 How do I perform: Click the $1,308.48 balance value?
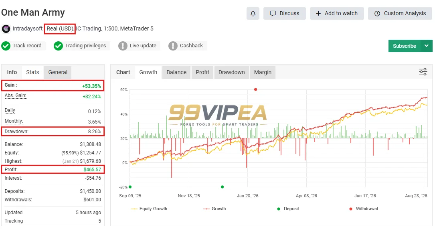pyautogui.click(x=91, y=144)
